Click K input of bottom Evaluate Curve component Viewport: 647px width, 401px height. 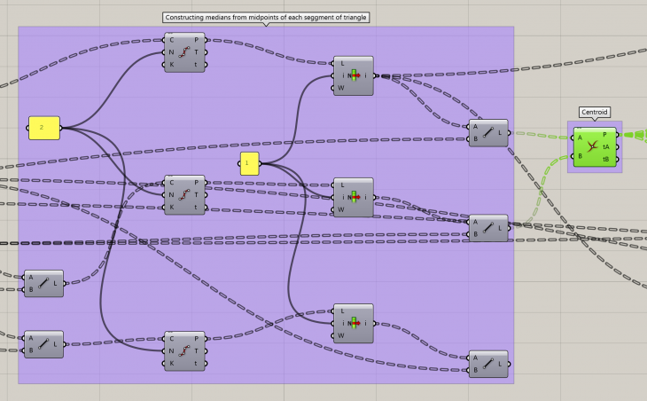coord(172,363)
